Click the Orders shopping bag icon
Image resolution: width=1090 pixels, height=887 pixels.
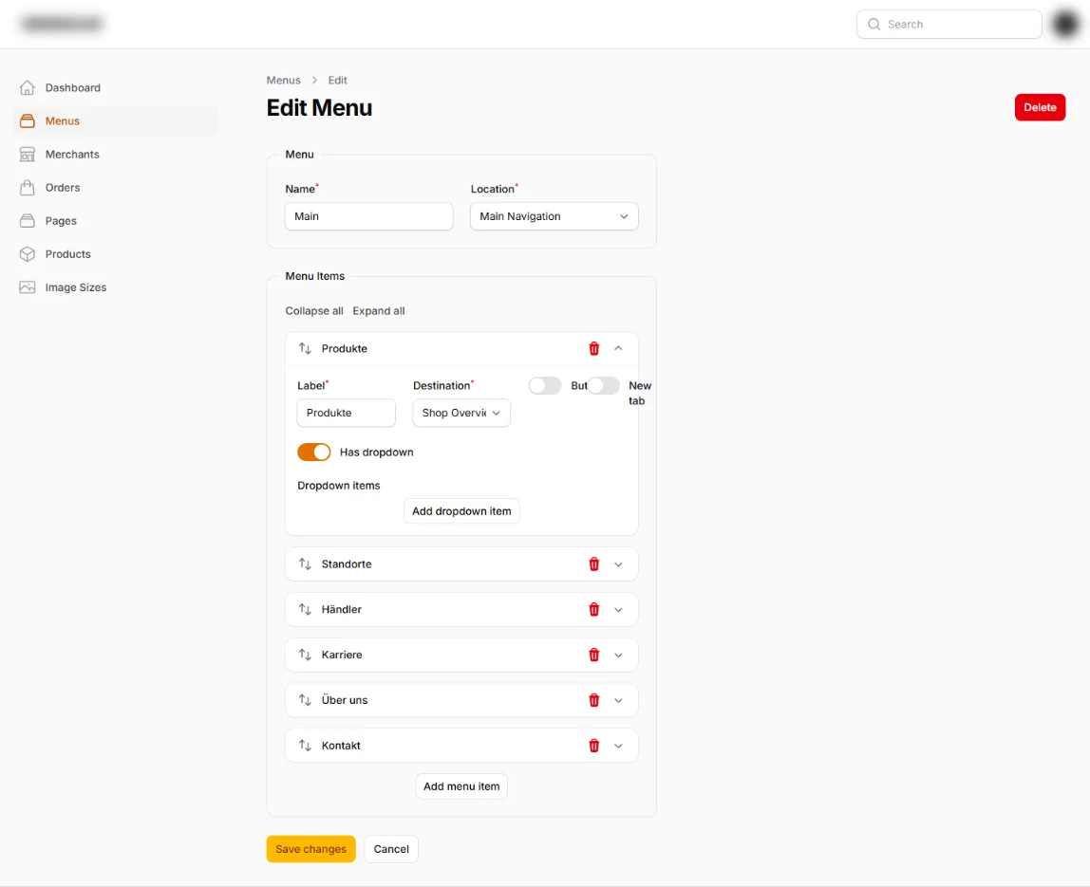28,188
